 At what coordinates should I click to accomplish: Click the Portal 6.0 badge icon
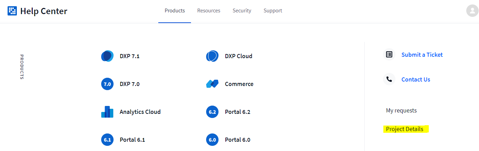click(x=212, y=140)
